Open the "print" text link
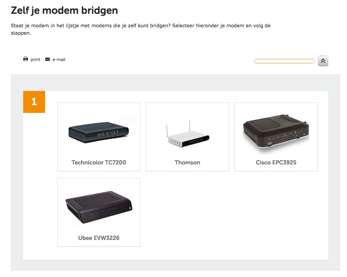Image resolution: width=347 pixels, height=277 pixels. 35,60
